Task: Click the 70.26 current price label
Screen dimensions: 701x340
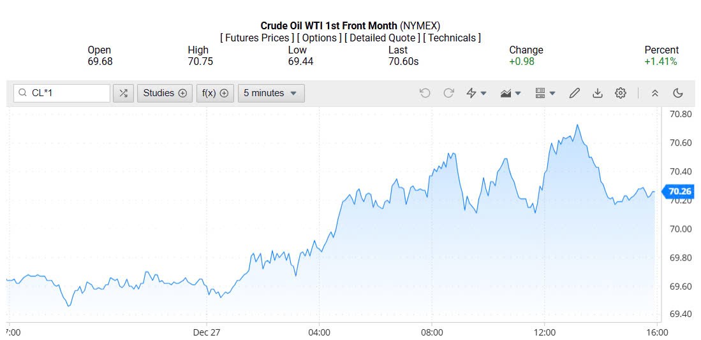Action: coord(679,191)
